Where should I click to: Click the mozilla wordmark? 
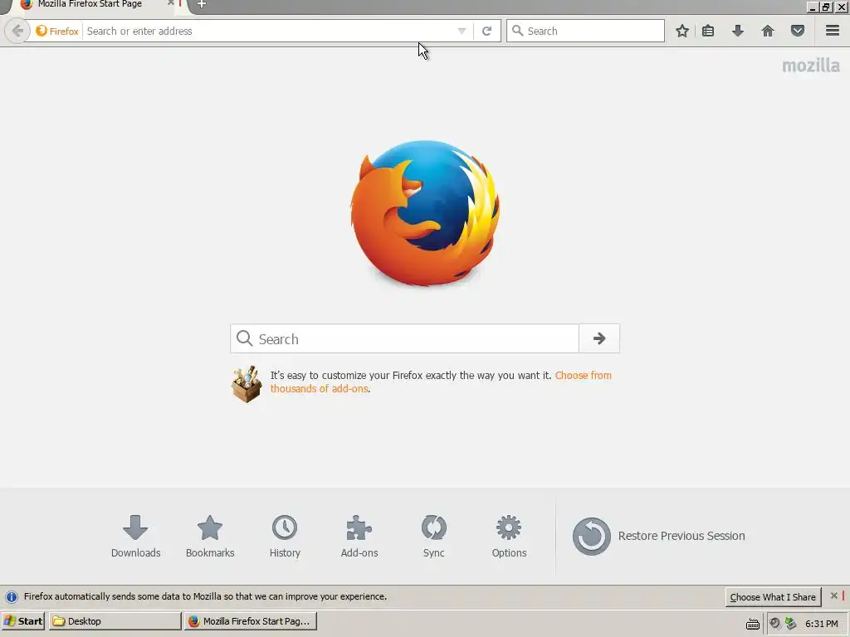[x=811, y=66]
